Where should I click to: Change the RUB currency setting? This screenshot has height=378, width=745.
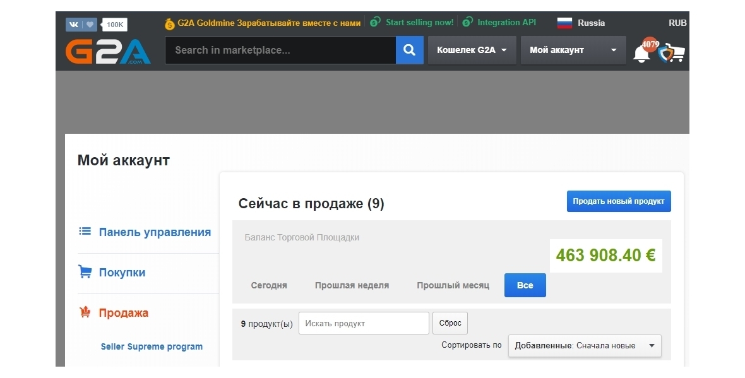click(x=677, y=23)
